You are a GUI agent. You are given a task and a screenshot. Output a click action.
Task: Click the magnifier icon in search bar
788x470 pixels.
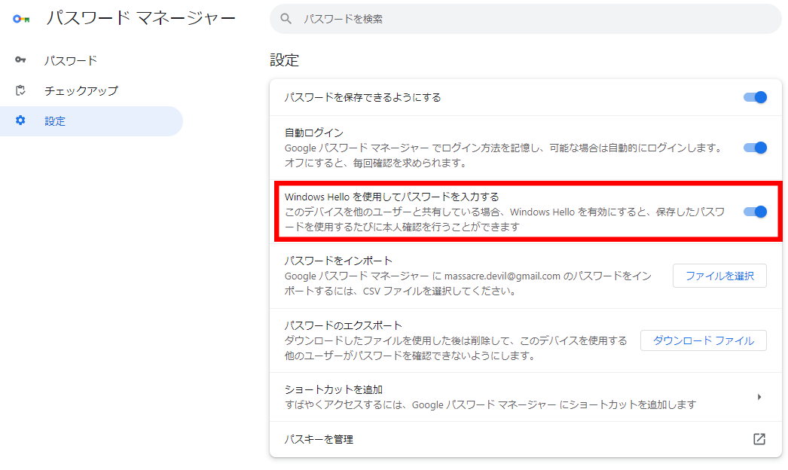click(286, 19)
